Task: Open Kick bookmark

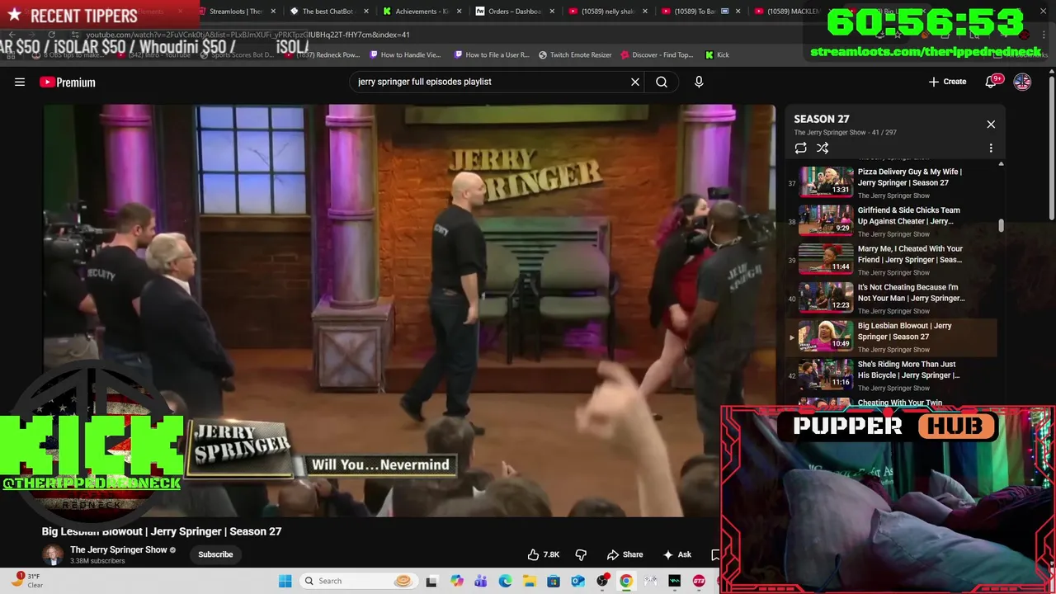Action: point(717,55)
